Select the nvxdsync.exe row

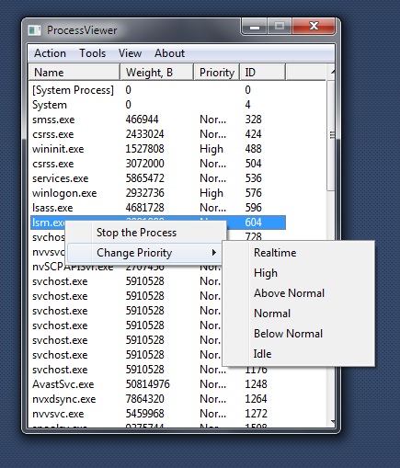click(158, 399)
